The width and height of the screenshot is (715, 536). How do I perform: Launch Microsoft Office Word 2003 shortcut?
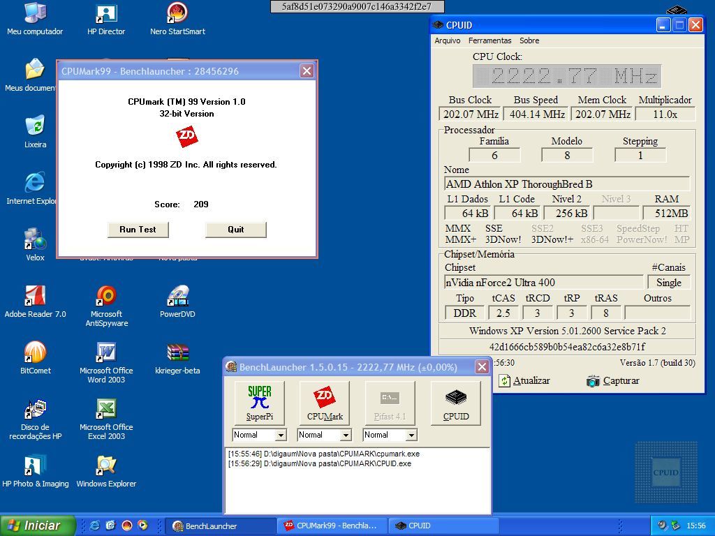pyautogui.click(x=106, y=362)
